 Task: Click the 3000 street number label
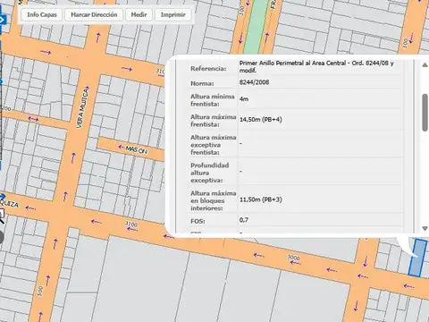tap(293, 258)
